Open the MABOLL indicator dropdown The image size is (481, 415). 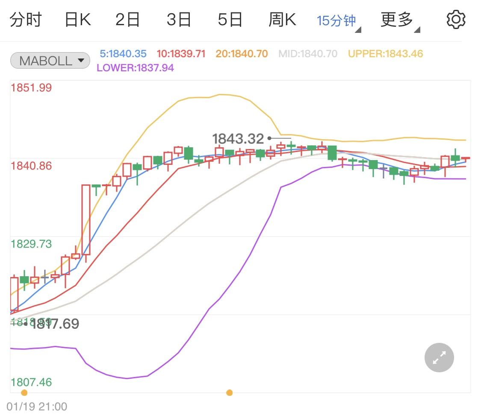tap(50, 60)
